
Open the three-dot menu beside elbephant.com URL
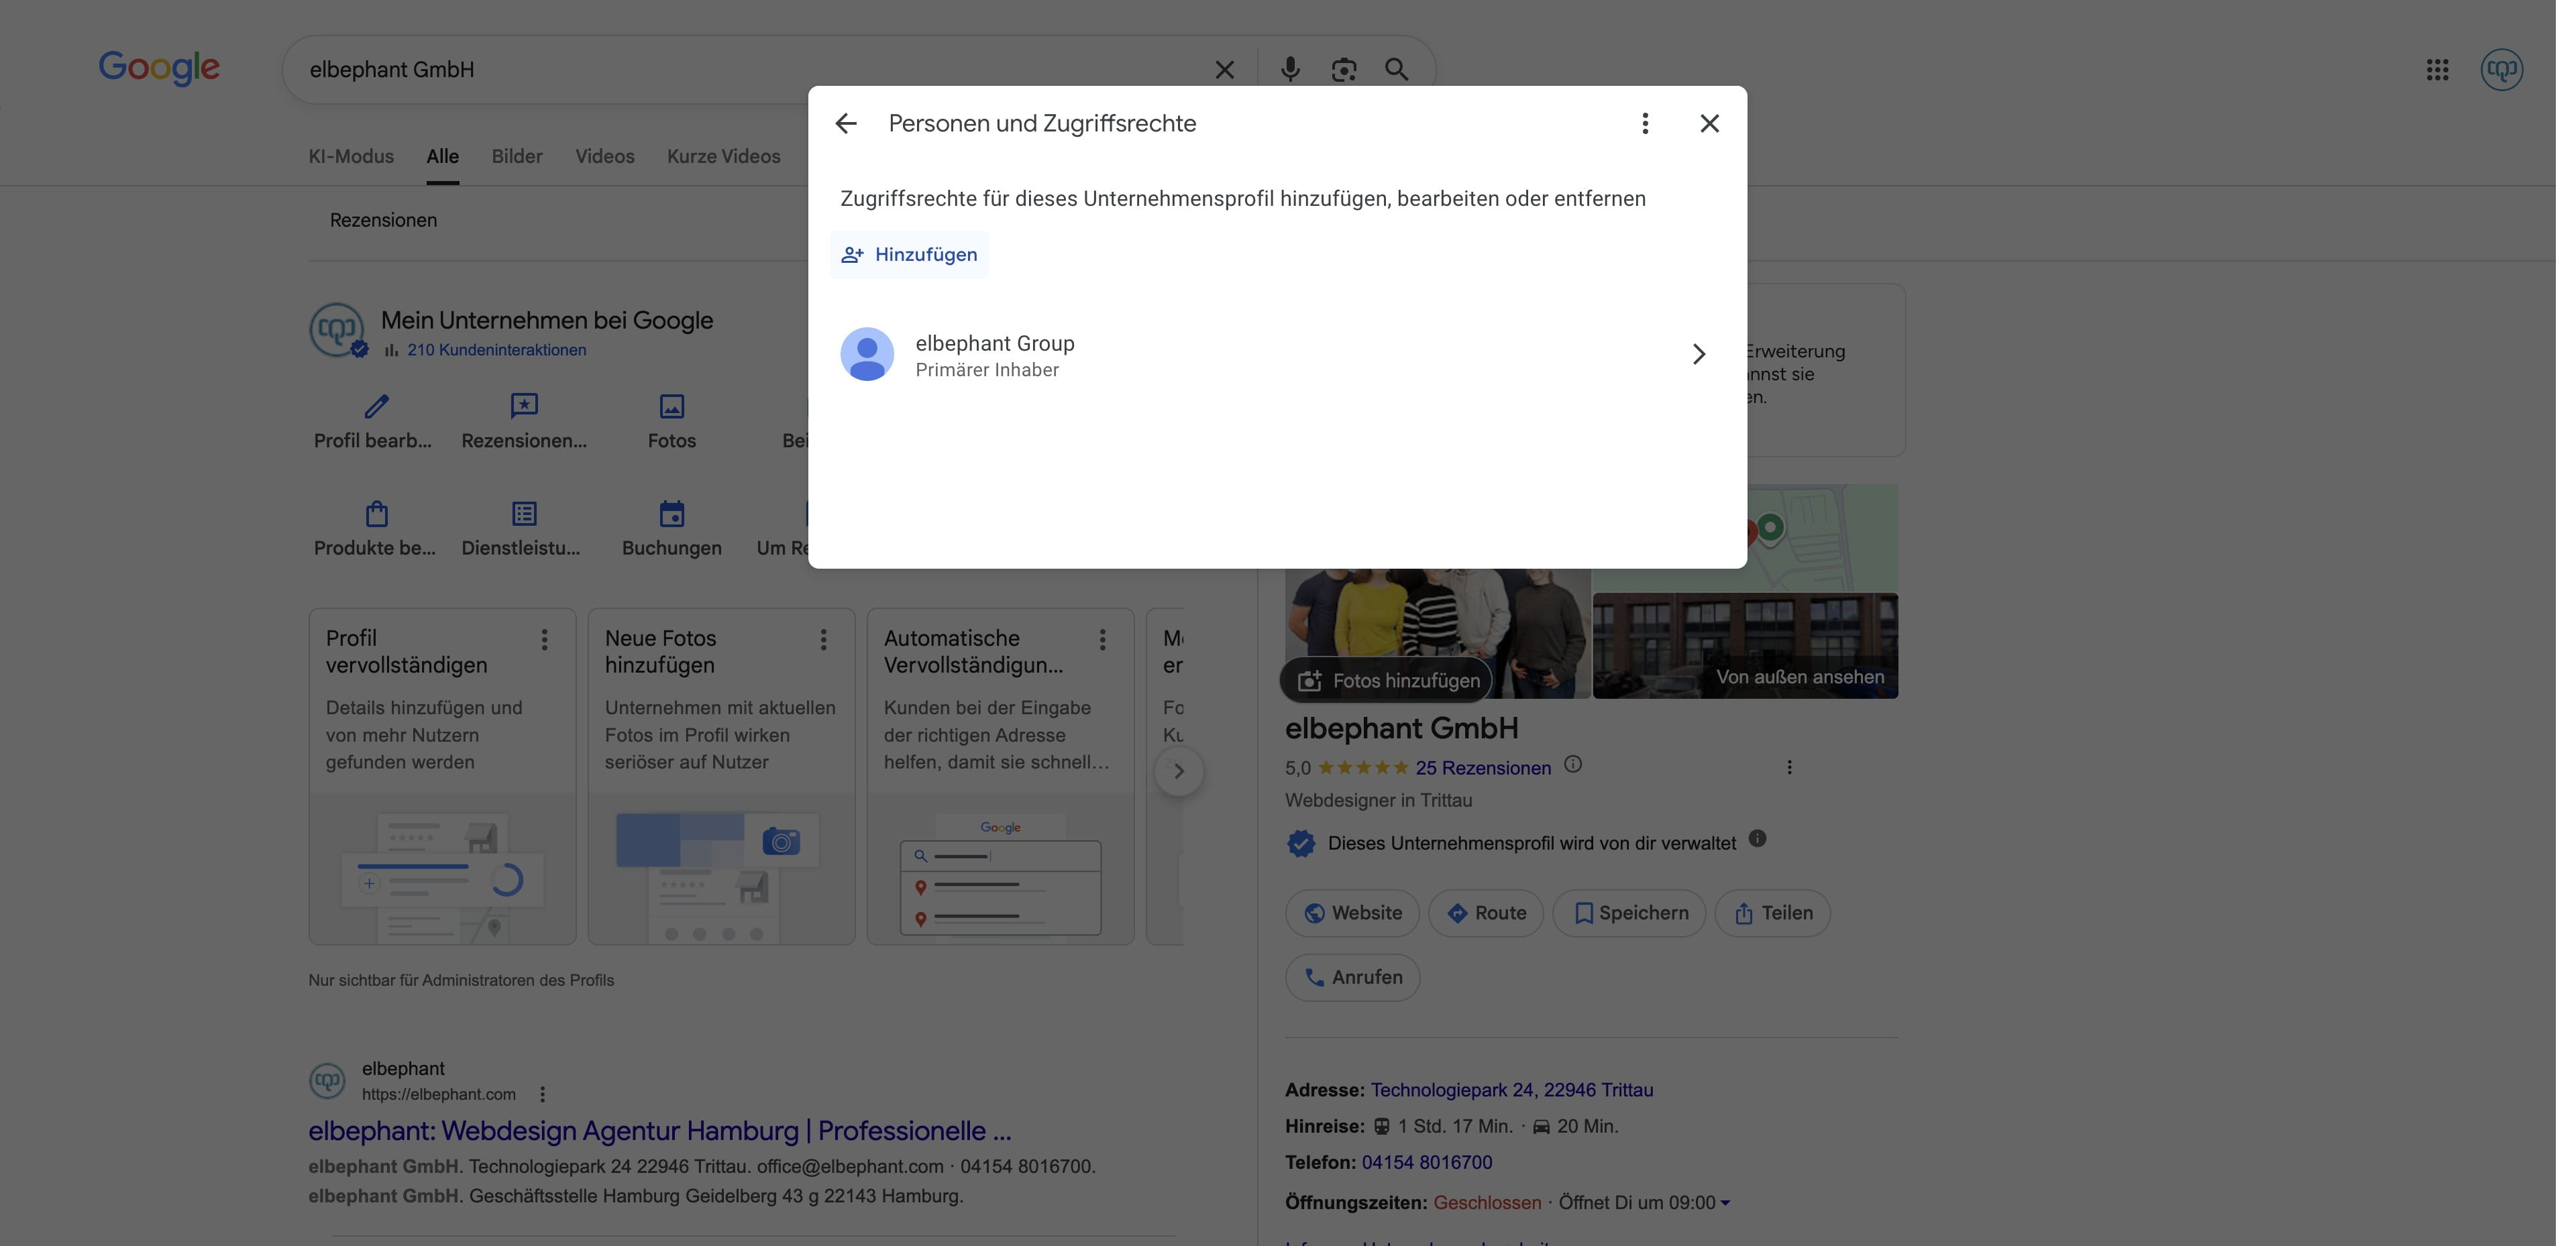tap(542, 1094)
